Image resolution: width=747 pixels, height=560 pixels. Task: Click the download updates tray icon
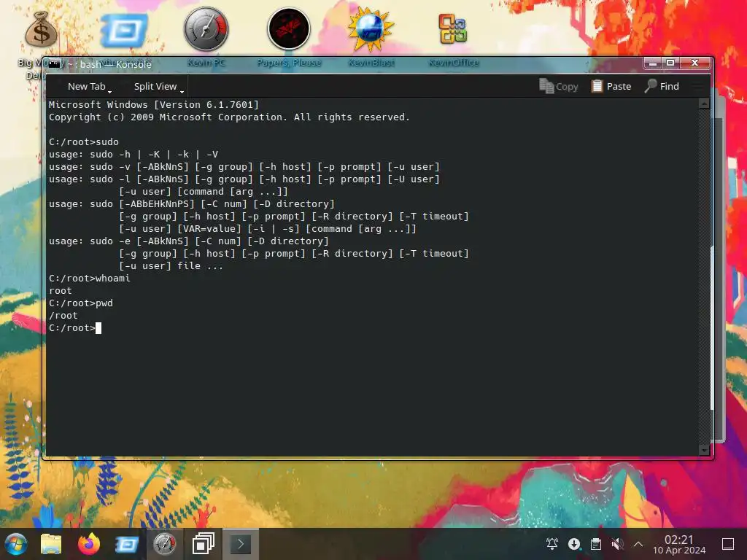pyautogui.click(x=574, y=544)
